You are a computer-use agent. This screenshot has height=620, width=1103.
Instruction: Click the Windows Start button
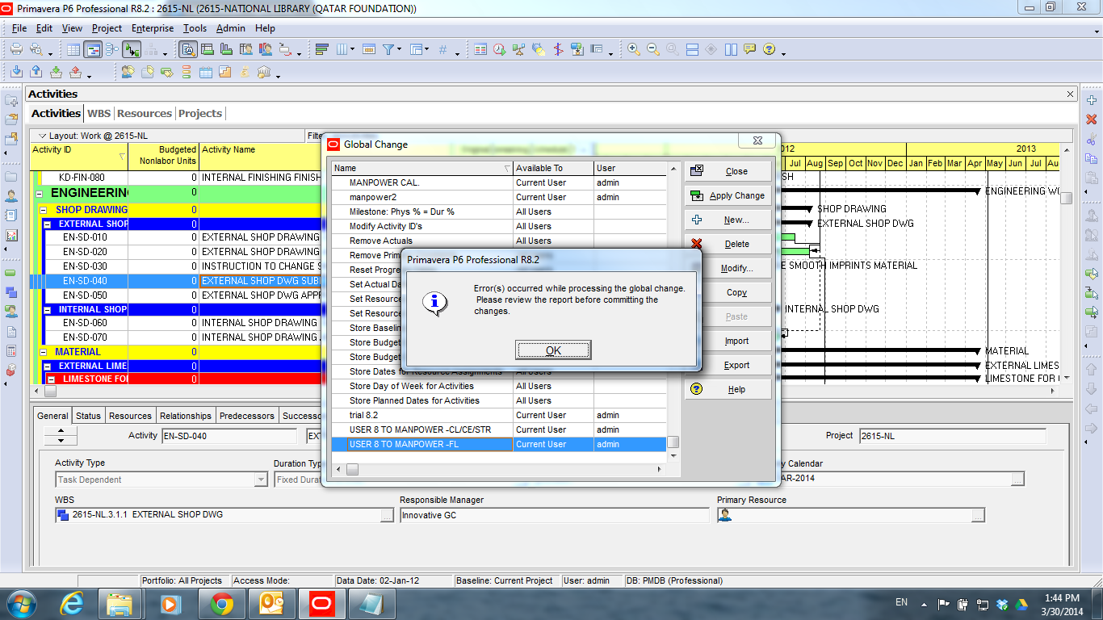22,603
